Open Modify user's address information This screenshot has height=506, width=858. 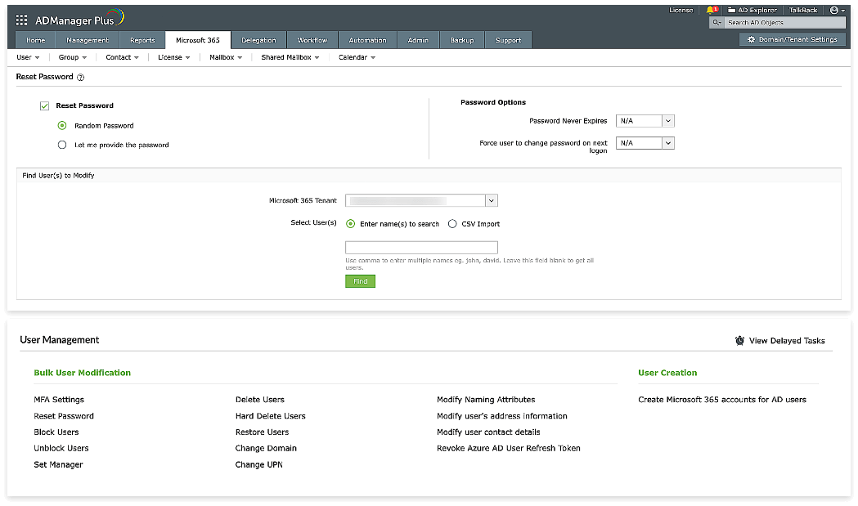(501, 416)
